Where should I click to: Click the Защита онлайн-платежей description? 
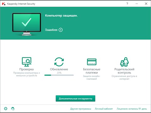pos(92,78)
